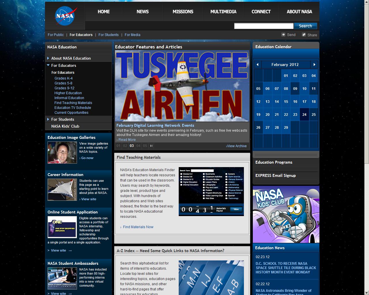
Task: Click the NASA logo
Action: tap(65, 16)
